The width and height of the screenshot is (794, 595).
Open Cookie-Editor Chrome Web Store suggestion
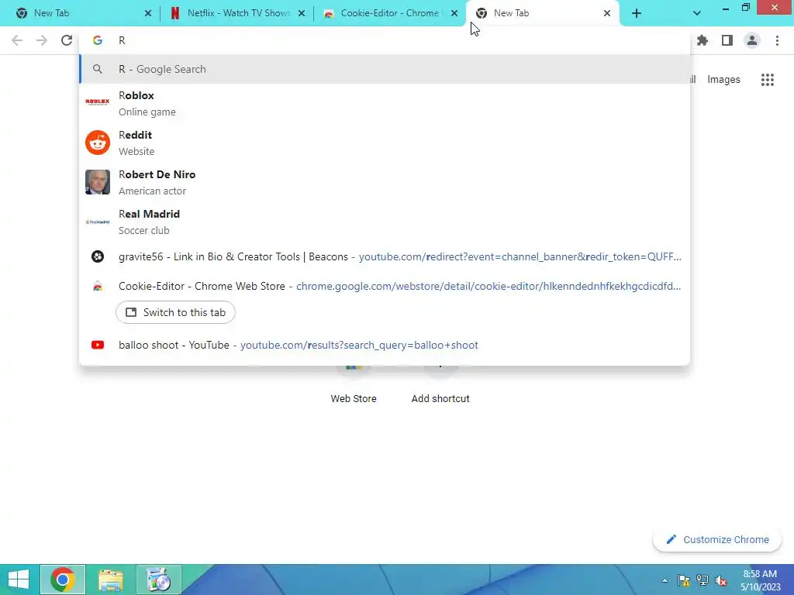(x=385, y=287)
